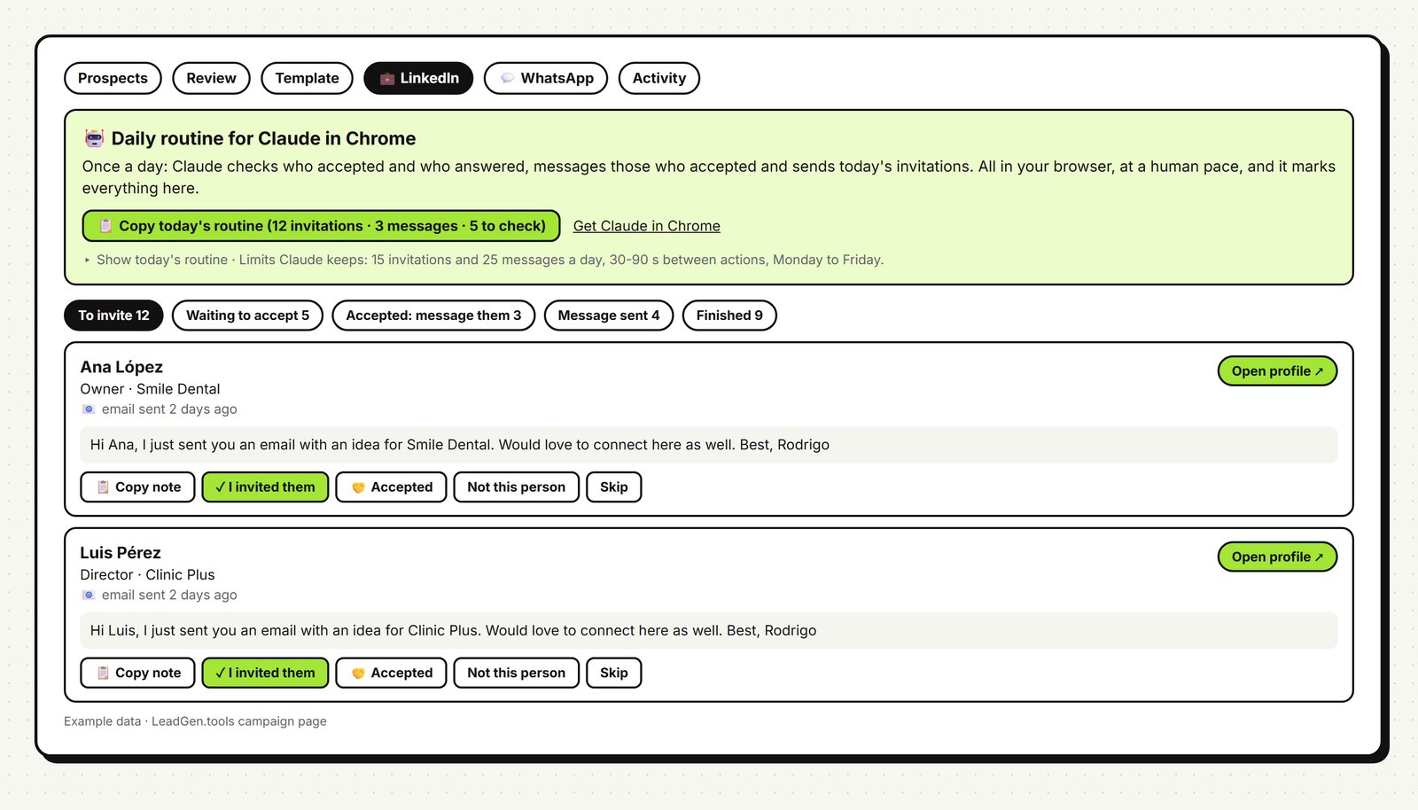Screen dimensions: 1418x810
Task: Click the WhatsApp speech bubble icon
Action: [508, 79]
